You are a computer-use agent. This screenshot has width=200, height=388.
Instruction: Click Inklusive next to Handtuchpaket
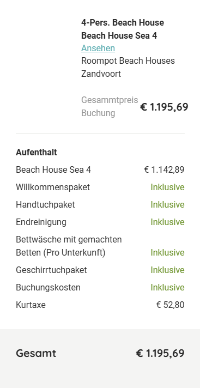click(167, 205)
